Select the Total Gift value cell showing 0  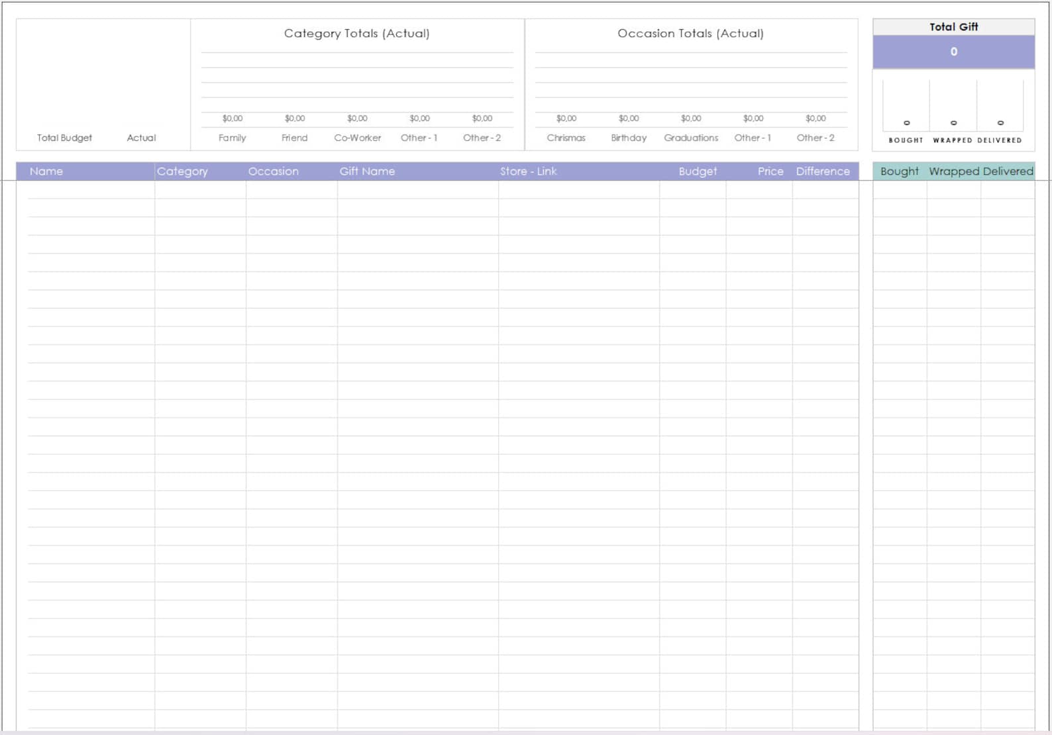pos(953,52)
